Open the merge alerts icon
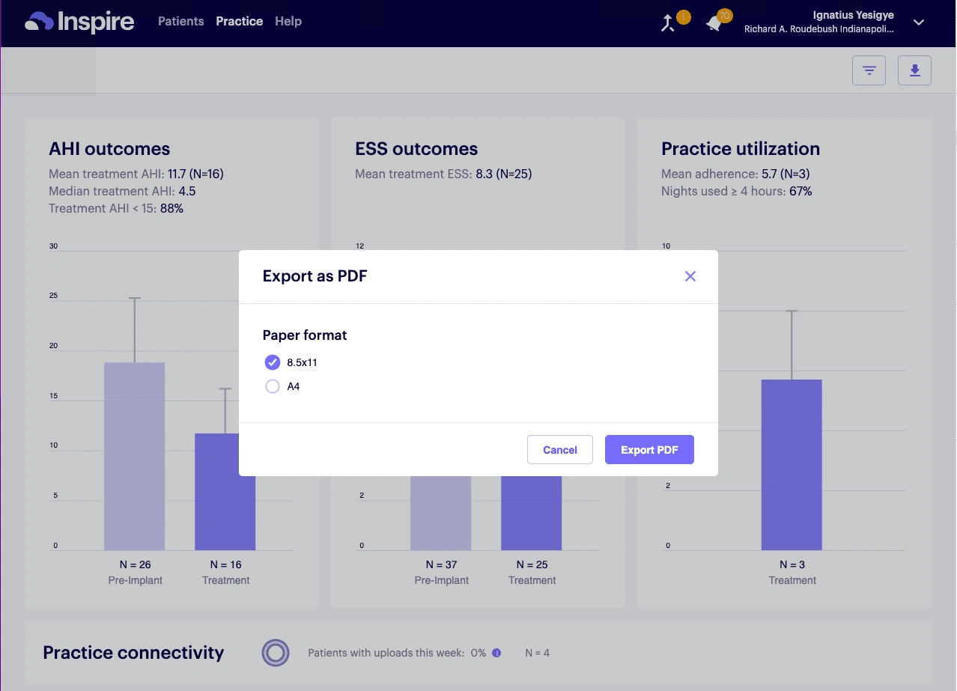This screenshot has width=957, height=691. point(668,23)
